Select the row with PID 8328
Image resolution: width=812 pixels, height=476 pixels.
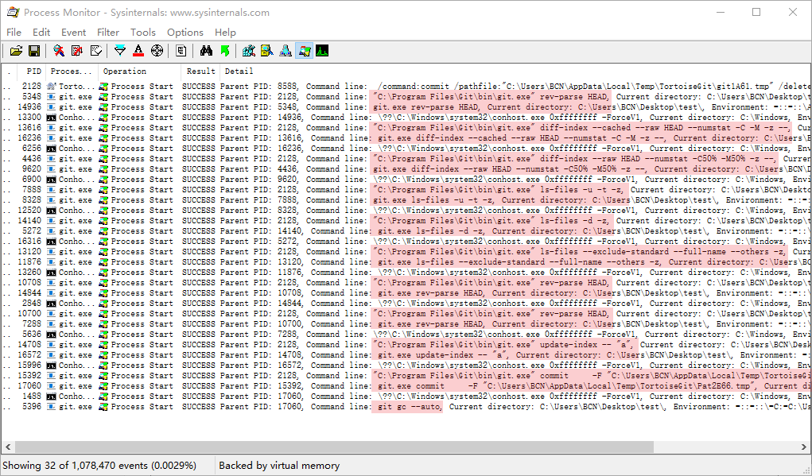[x=406, y=200]
